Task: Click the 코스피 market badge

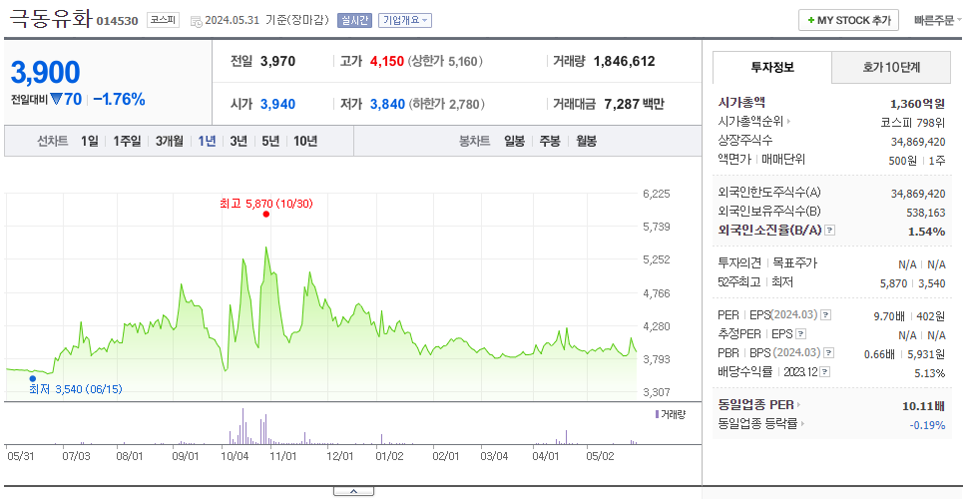Action: pos(163,20)
